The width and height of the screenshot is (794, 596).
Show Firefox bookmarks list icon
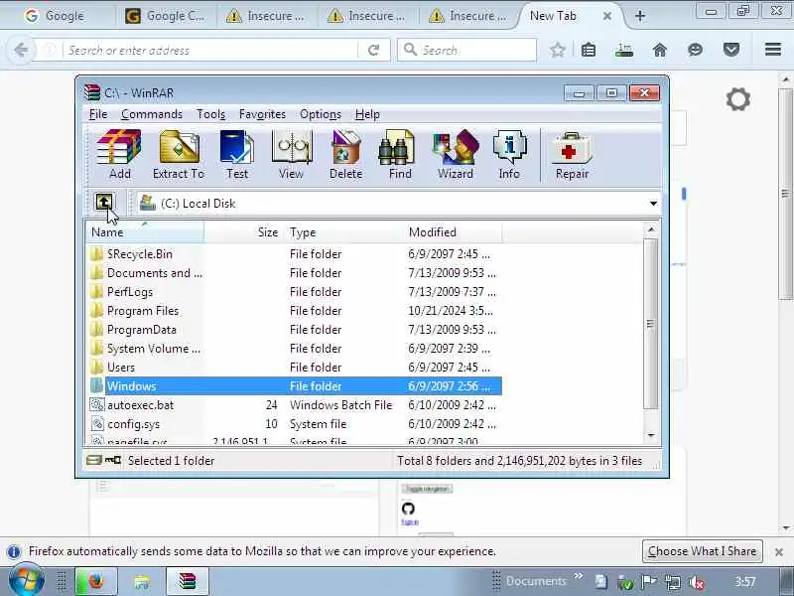coord(589,50)
